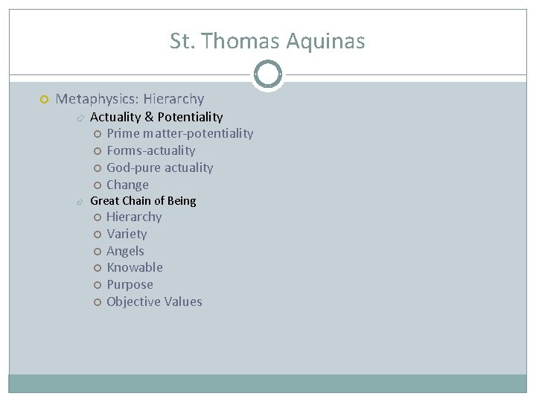The image size is (536, 402).
Task: Click the bullet next to Purpose
Action: pyautogui.click(x=98, y=285)
